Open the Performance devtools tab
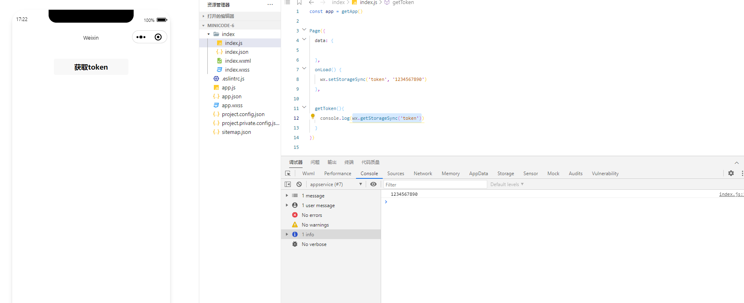Image resolution: width=744 pixels, height=303 pixels. point(338,174)
